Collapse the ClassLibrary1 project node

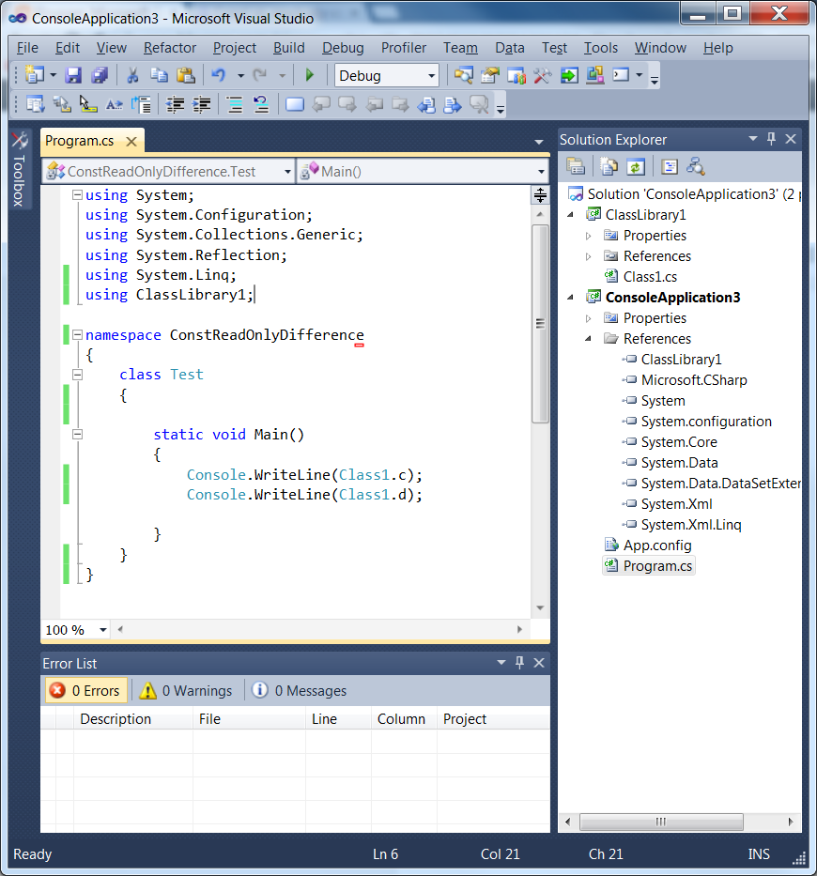pos(571,214)
